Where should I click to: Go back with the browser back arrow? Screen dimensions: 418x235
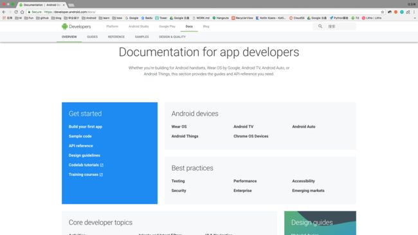4,12
